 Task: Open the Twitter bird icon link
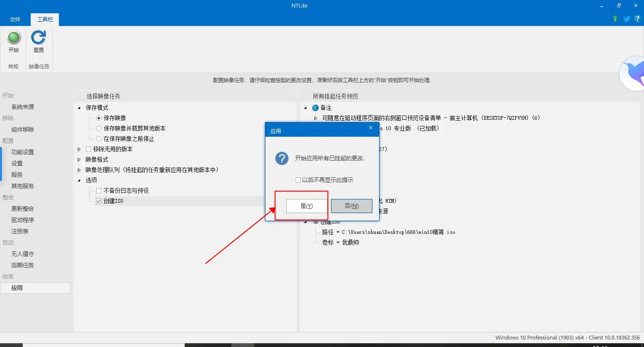[627, 19]
